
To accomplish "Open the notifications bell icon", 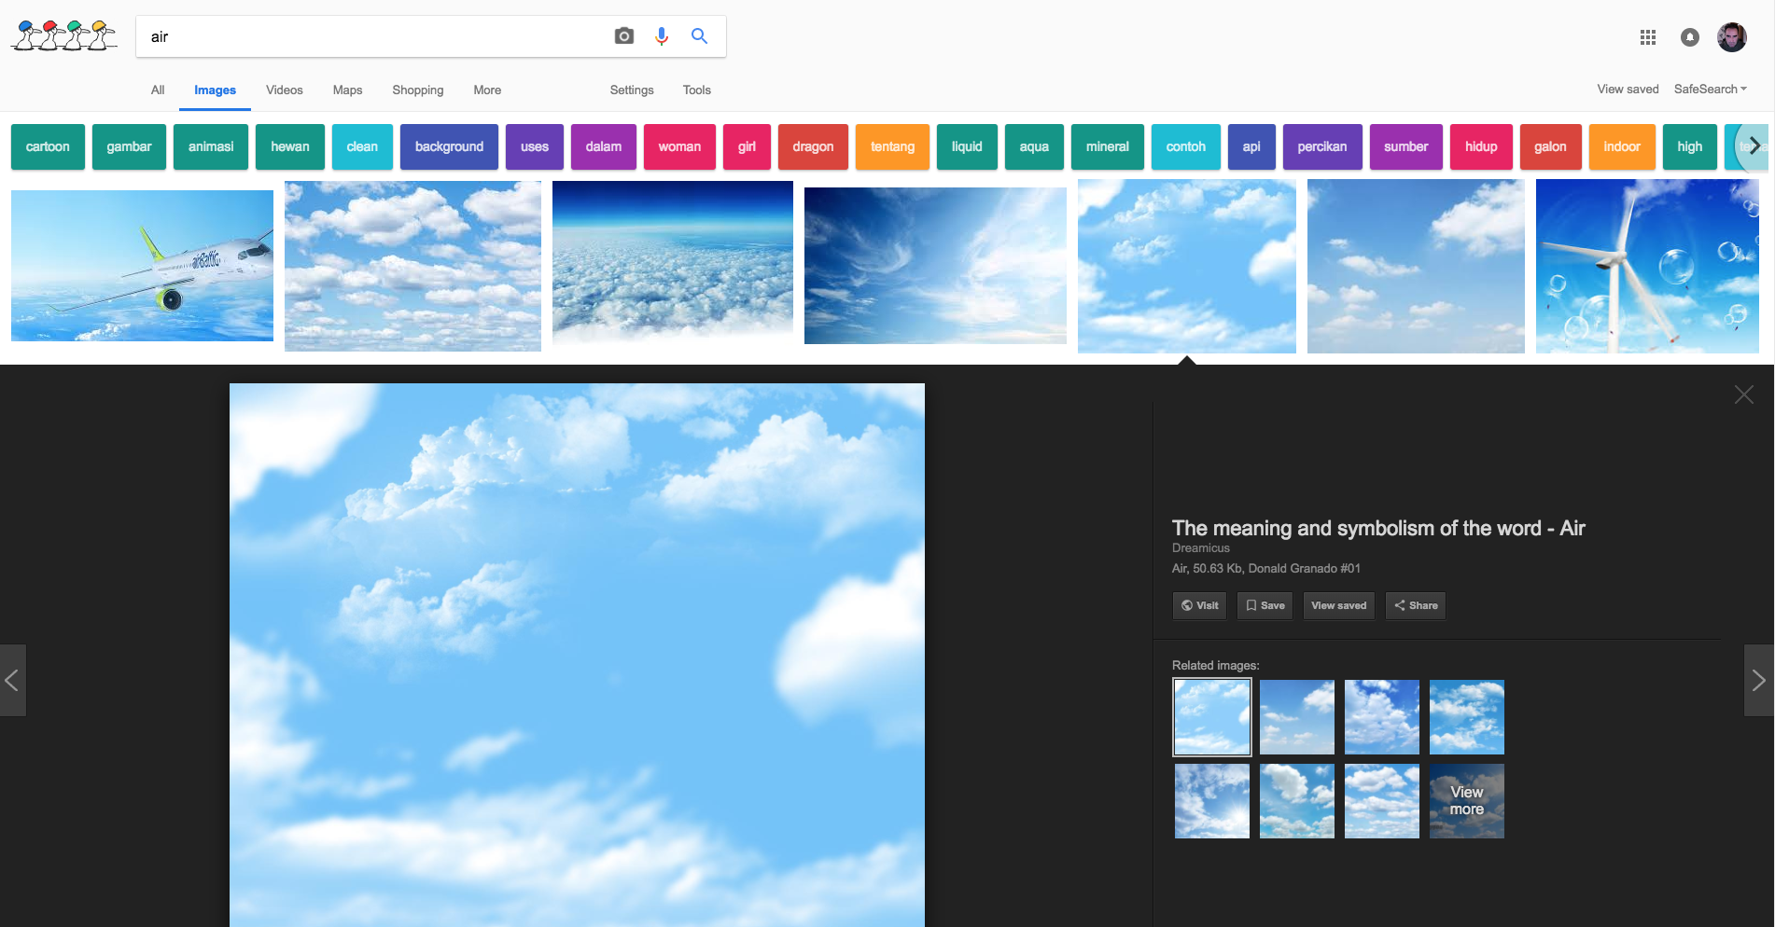I will [x=1690, y=37].
